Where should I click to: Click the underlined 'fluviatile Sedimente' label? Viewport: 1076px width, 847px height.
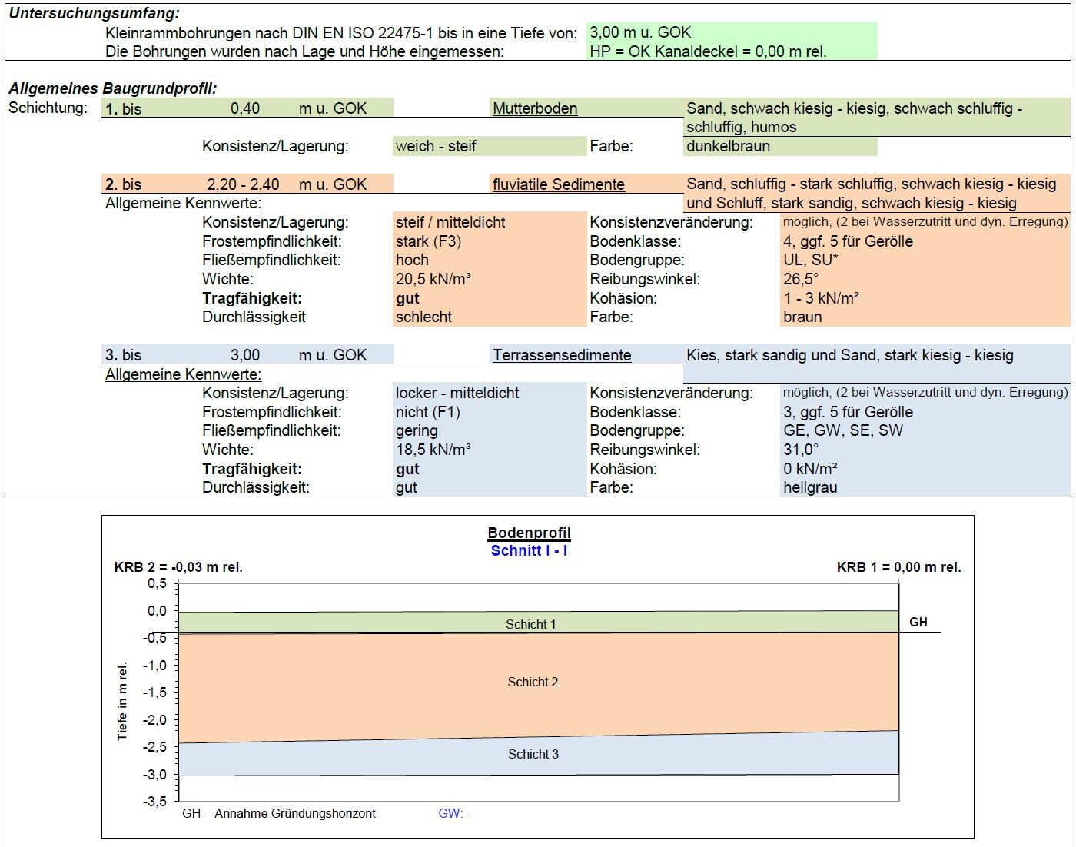(559, 184)
